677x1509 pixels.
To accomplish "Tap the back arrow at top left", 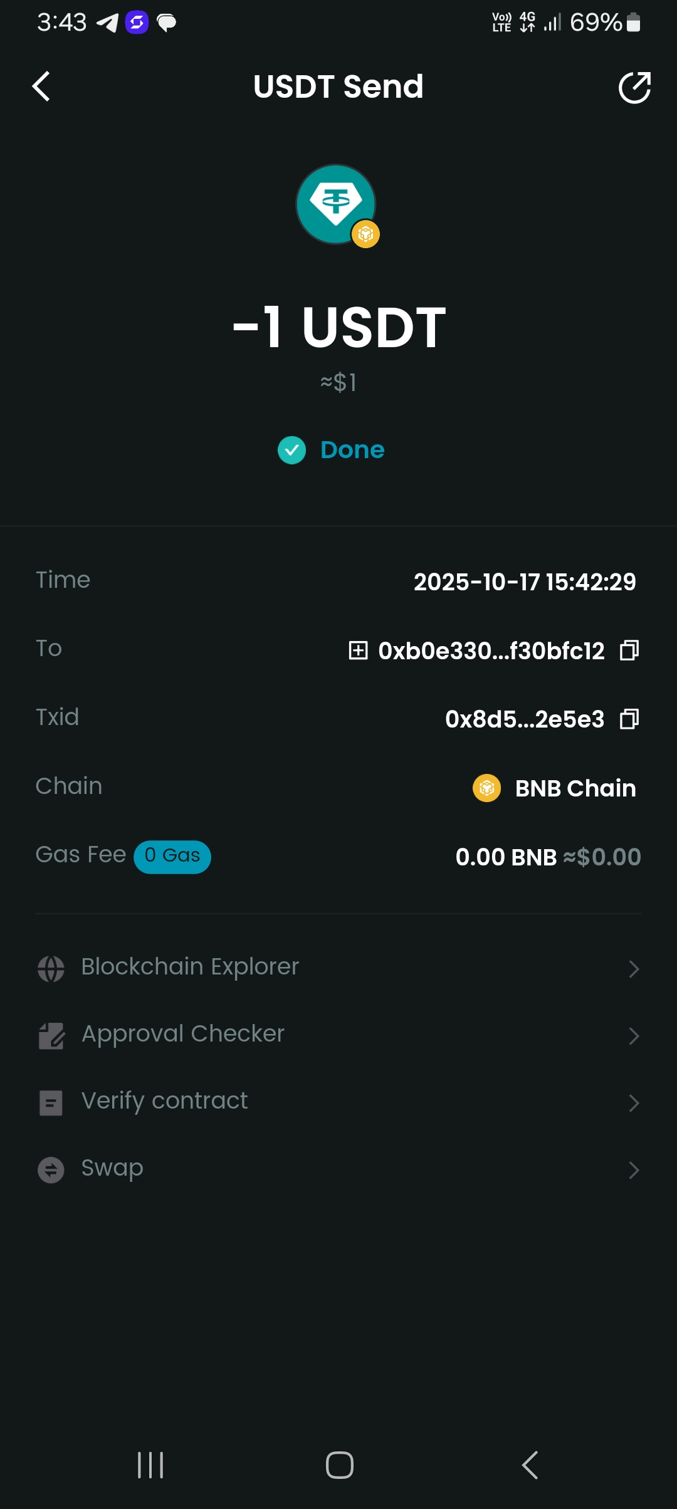I will coord(41,86).
